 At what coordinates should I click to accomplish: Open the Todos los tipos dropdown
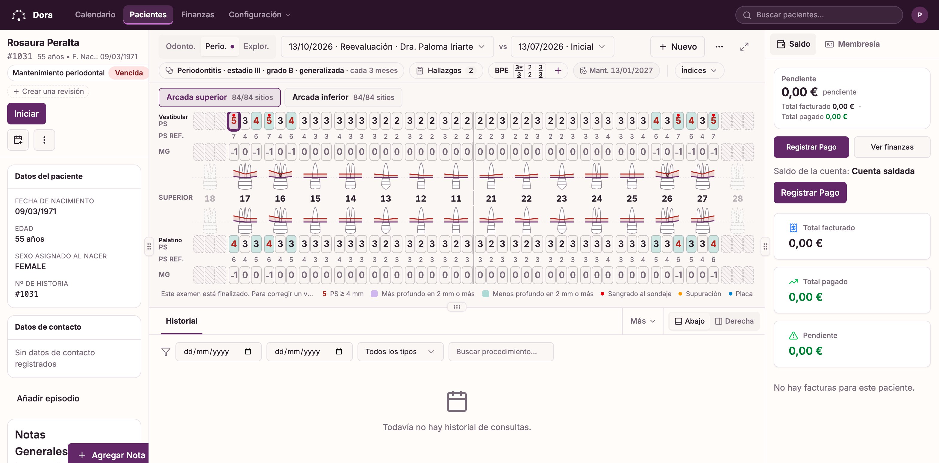click(400, 352)
